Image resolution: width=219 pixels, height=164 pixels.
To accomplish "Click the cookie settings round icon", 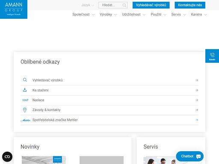I will pos(7,157).
